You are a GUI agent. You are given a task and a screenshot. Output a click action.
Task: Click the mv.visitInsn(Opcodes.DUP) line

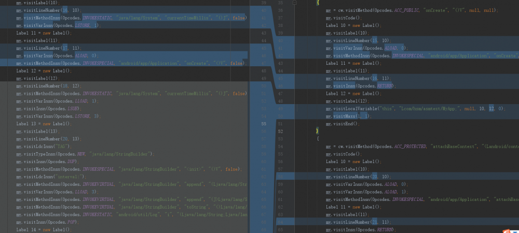coord(48,162)
